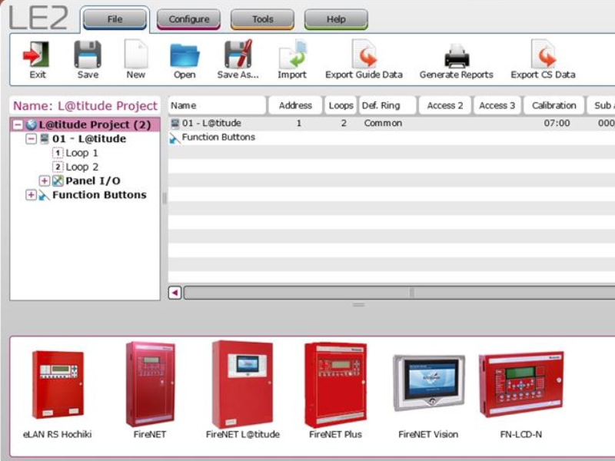Click Export CS Data icon
615x461 pixels.
click(543, 54)
